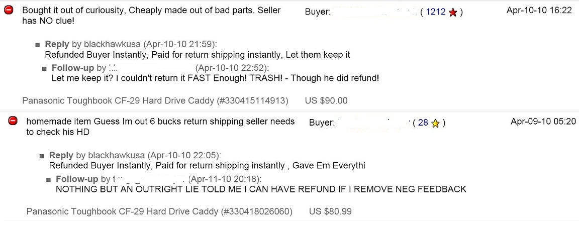Click the bullet before first Follow-up
This screenshot has width=579, height=225.
(44, 69)
